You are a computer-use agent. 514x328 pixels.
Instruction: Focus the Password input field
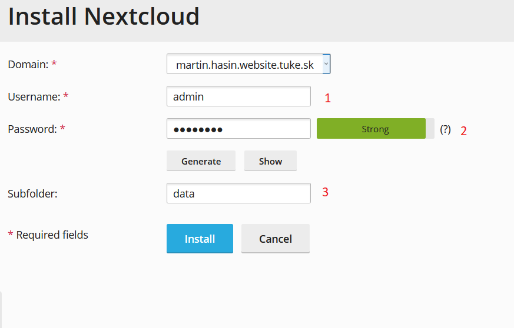pyautogui.click(x=238, y=129)
